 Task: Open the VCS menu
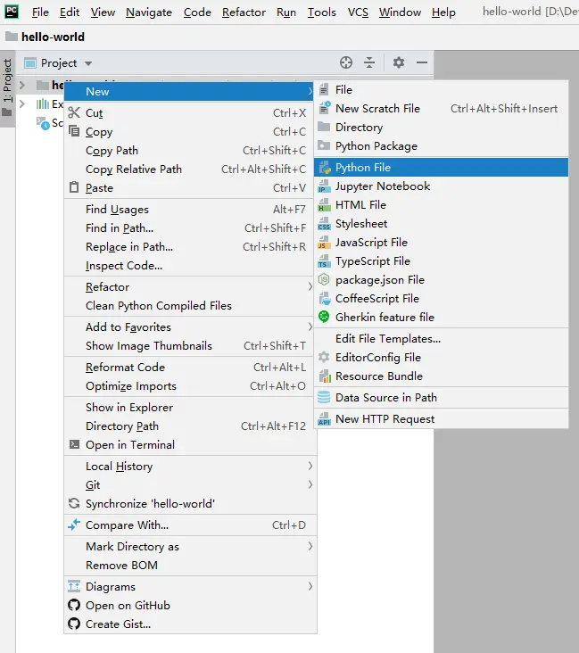tap(358, 12)
